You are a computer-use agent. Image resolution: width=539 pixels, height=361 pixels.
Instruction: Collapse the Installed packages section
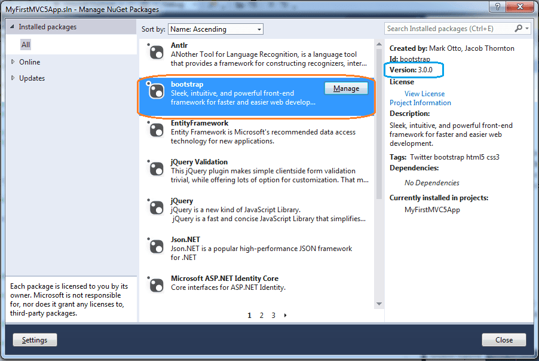pyautogui.click(x=12, y=26)
